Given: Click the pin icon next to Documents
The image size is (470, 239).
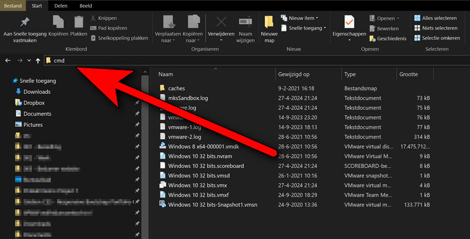Looking at the screenshot, I should [137, 114].
